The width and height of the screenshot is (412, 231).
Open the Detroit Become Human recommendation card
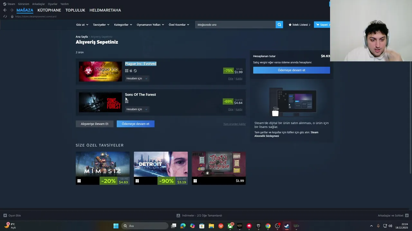coord(161,168)
